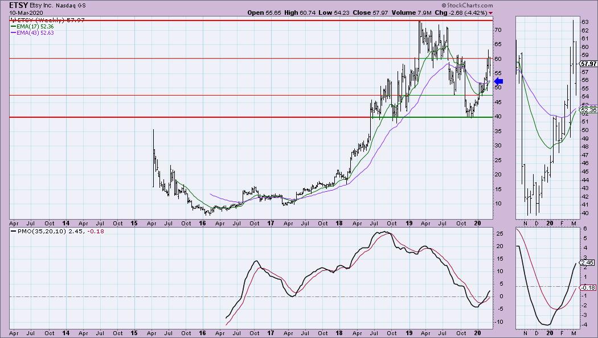This screenshot has height=338, width=598.
Task: Select the bold ETSY ticker symbol in the header
Action: (18, 5)
